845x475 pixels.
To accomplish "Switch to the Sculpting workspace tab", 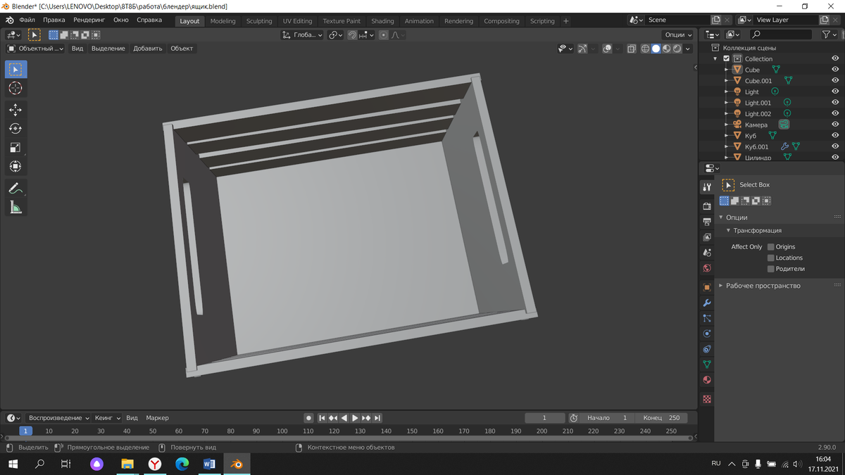I will (x=259, y=21).
